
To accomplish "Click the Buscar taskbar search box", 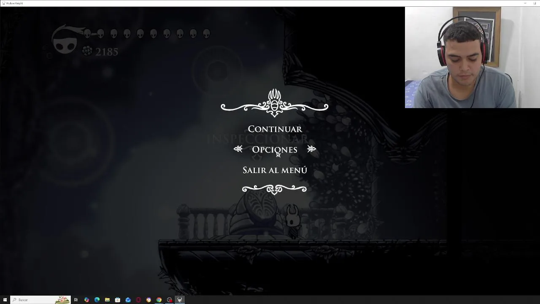I will tap(40, 300).
